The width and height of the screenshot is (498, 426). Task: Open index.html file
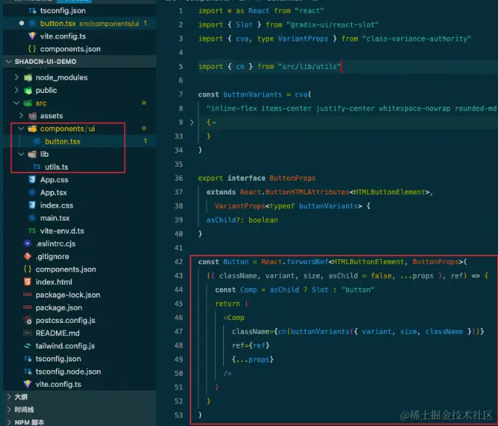(54, 282)
